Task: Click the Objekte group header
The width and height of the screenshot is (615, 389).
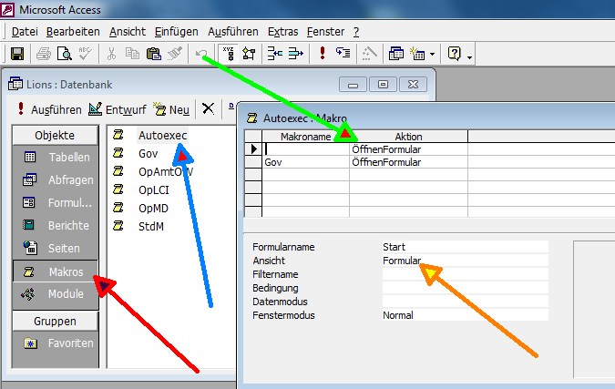Action: (55, 136)
